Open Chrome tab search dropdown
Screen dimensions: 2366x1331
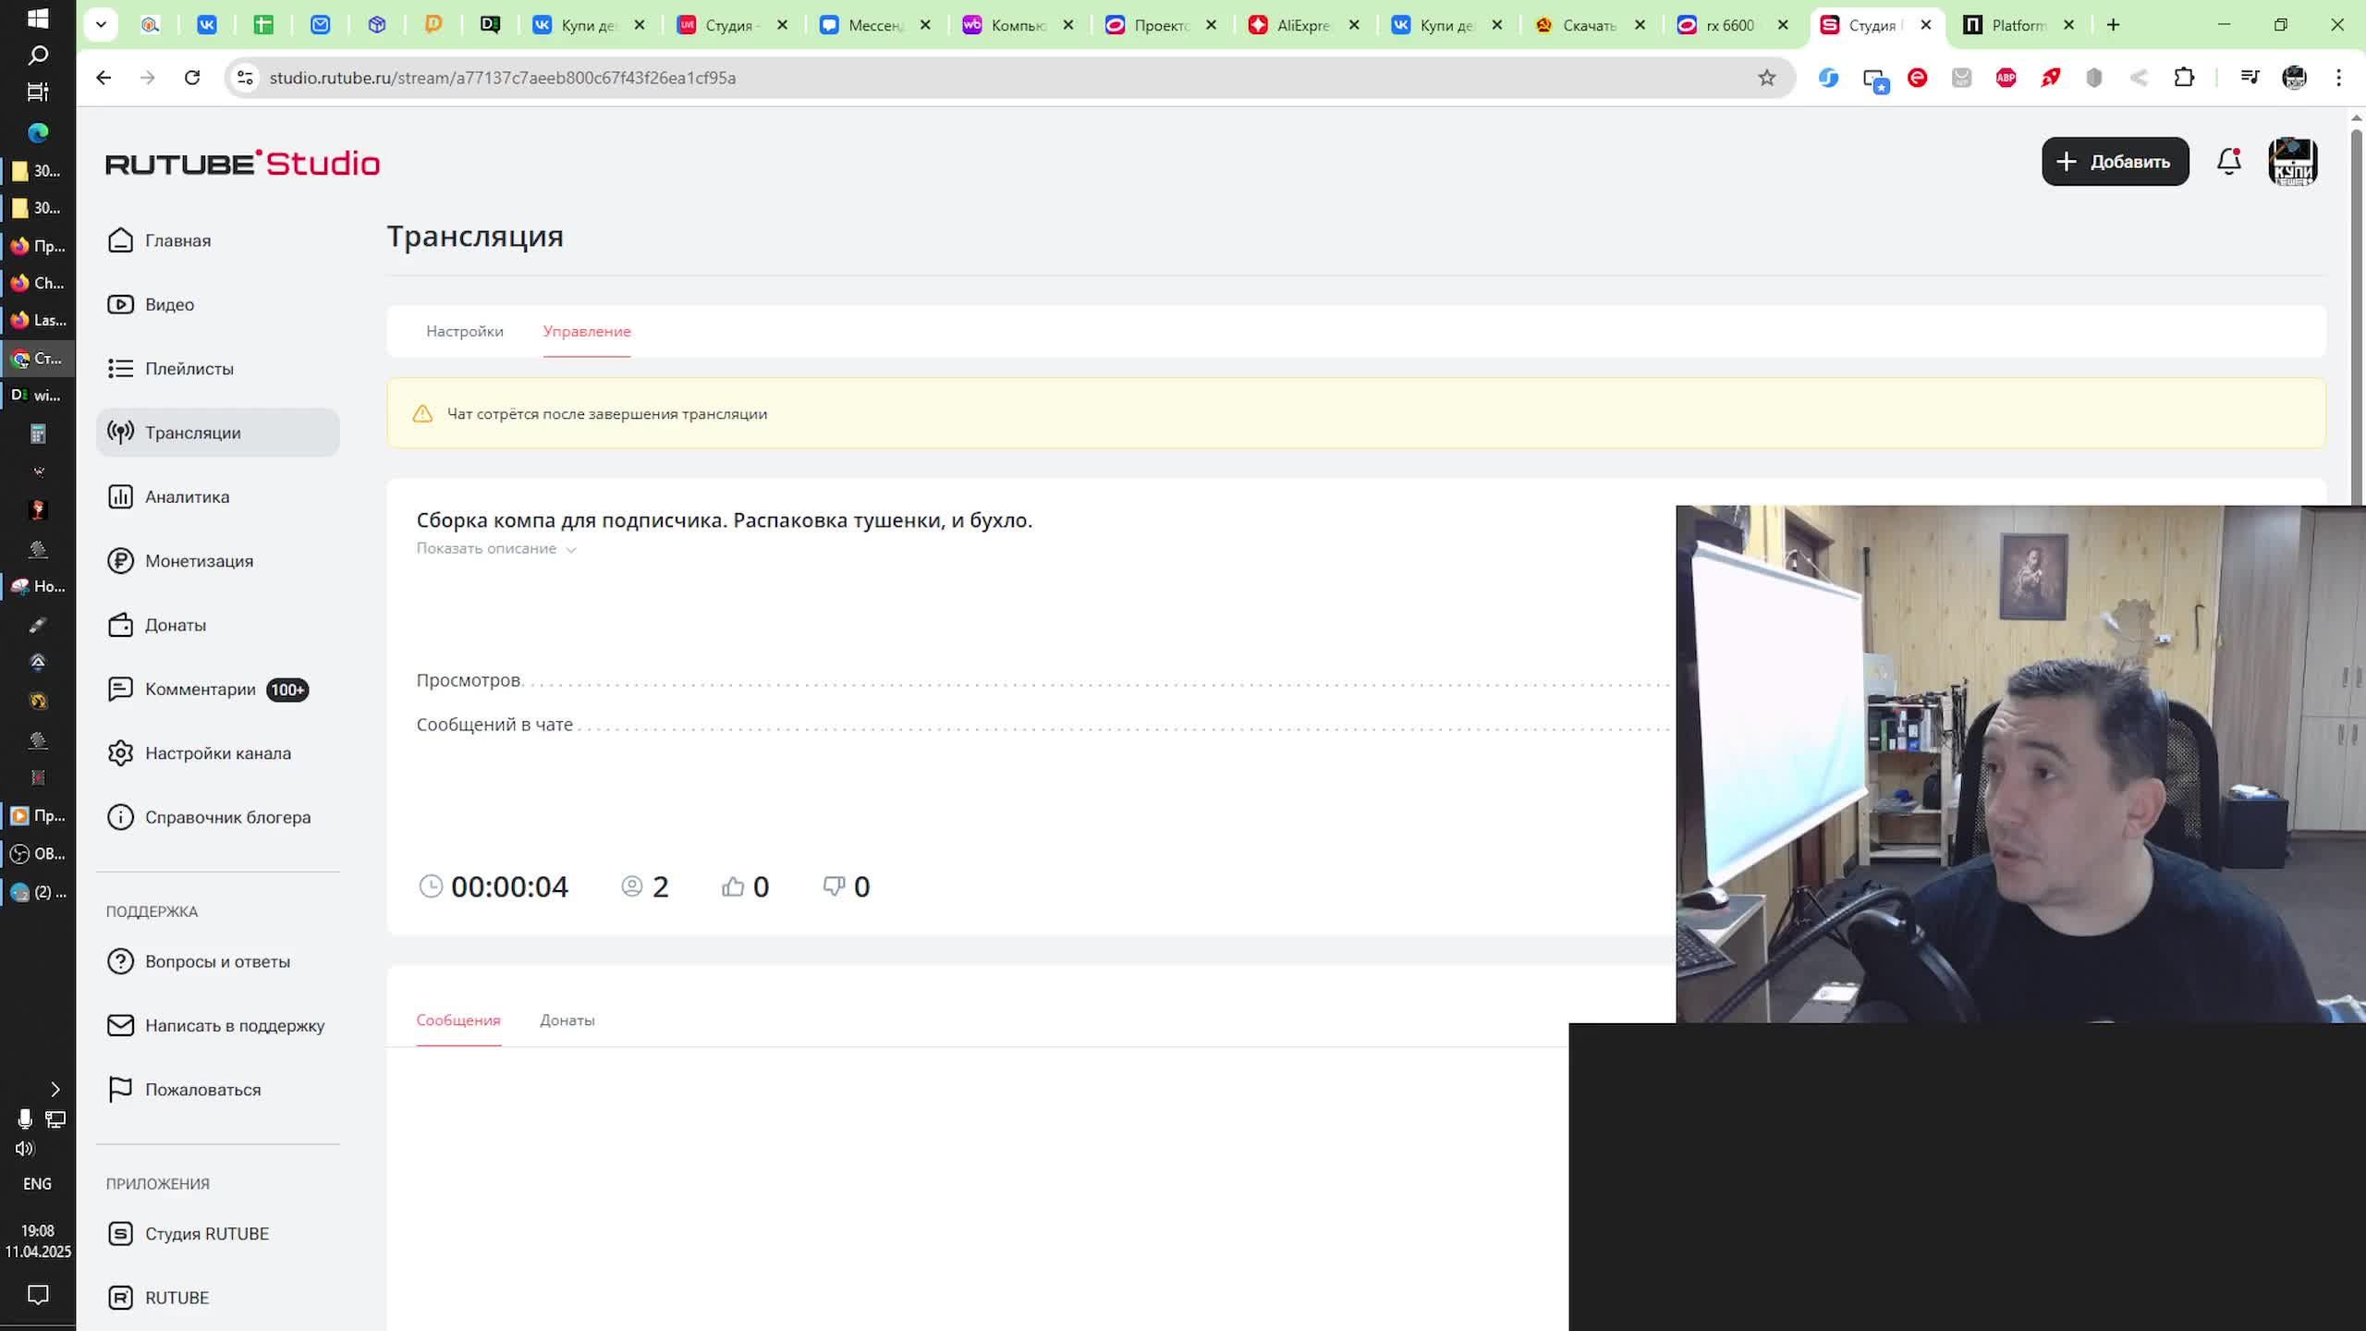[101, 25]
